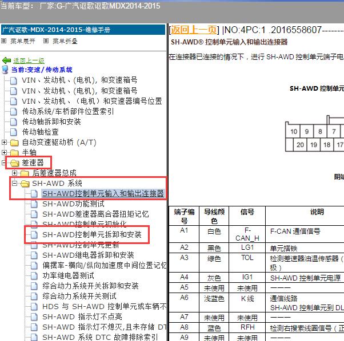Open 传动系统/车桥部件位置索引 page
Screen dimensions: 344x341
coord(68,111)
